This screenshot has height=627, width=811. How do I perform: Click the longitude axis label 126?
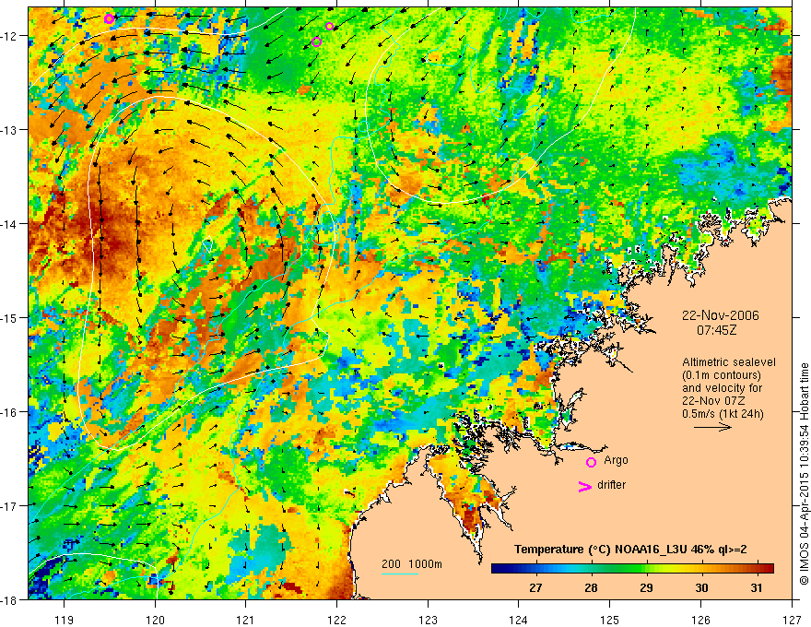(700, 620)
